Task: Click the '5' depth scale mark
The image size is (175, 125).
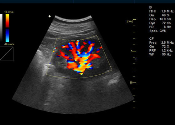Action: tap(132, 51)
